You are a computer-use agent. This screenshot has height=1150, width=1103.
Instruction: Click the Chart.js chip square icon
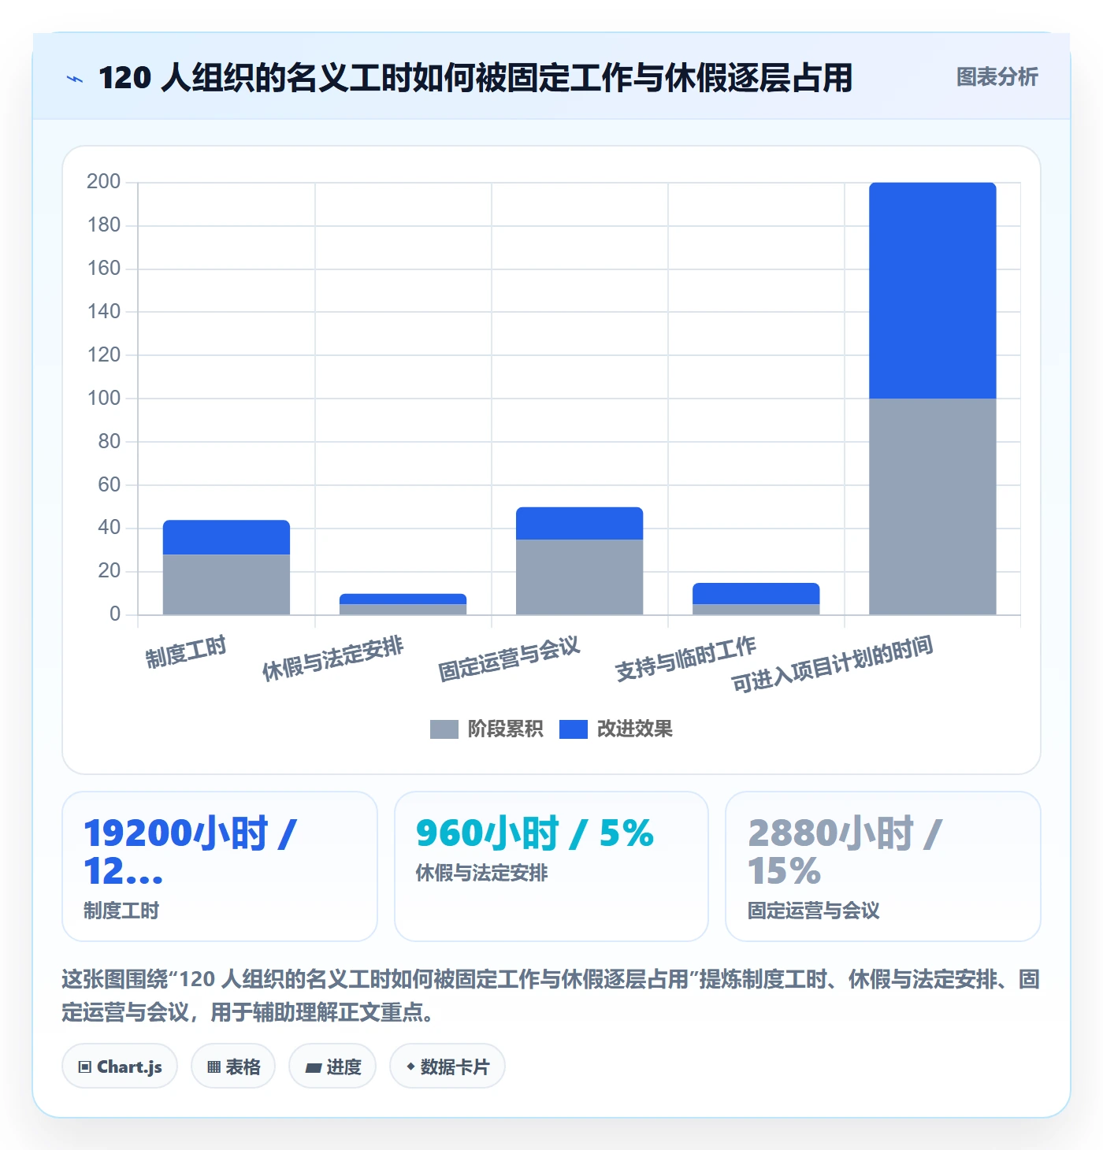[85, 1067]
